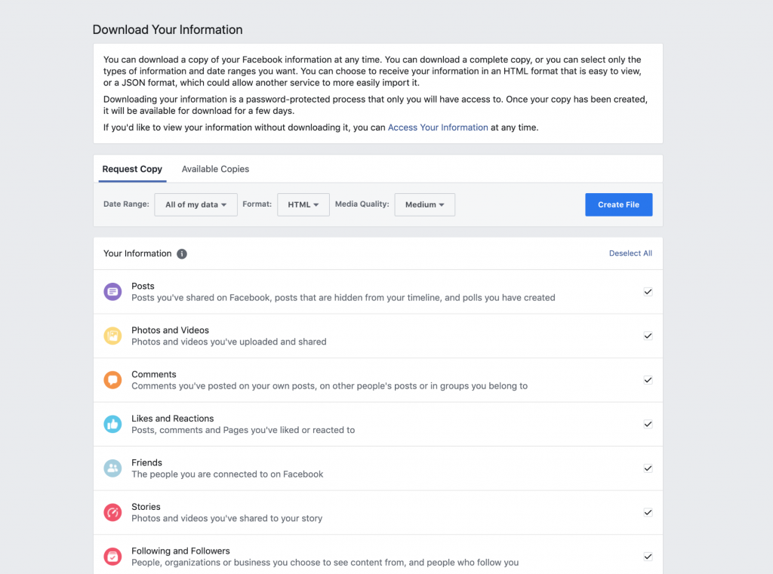Click 'Photos and videos you've shared to your story' text
Viewport: 773px width, 574px height.
coord(226,518)
